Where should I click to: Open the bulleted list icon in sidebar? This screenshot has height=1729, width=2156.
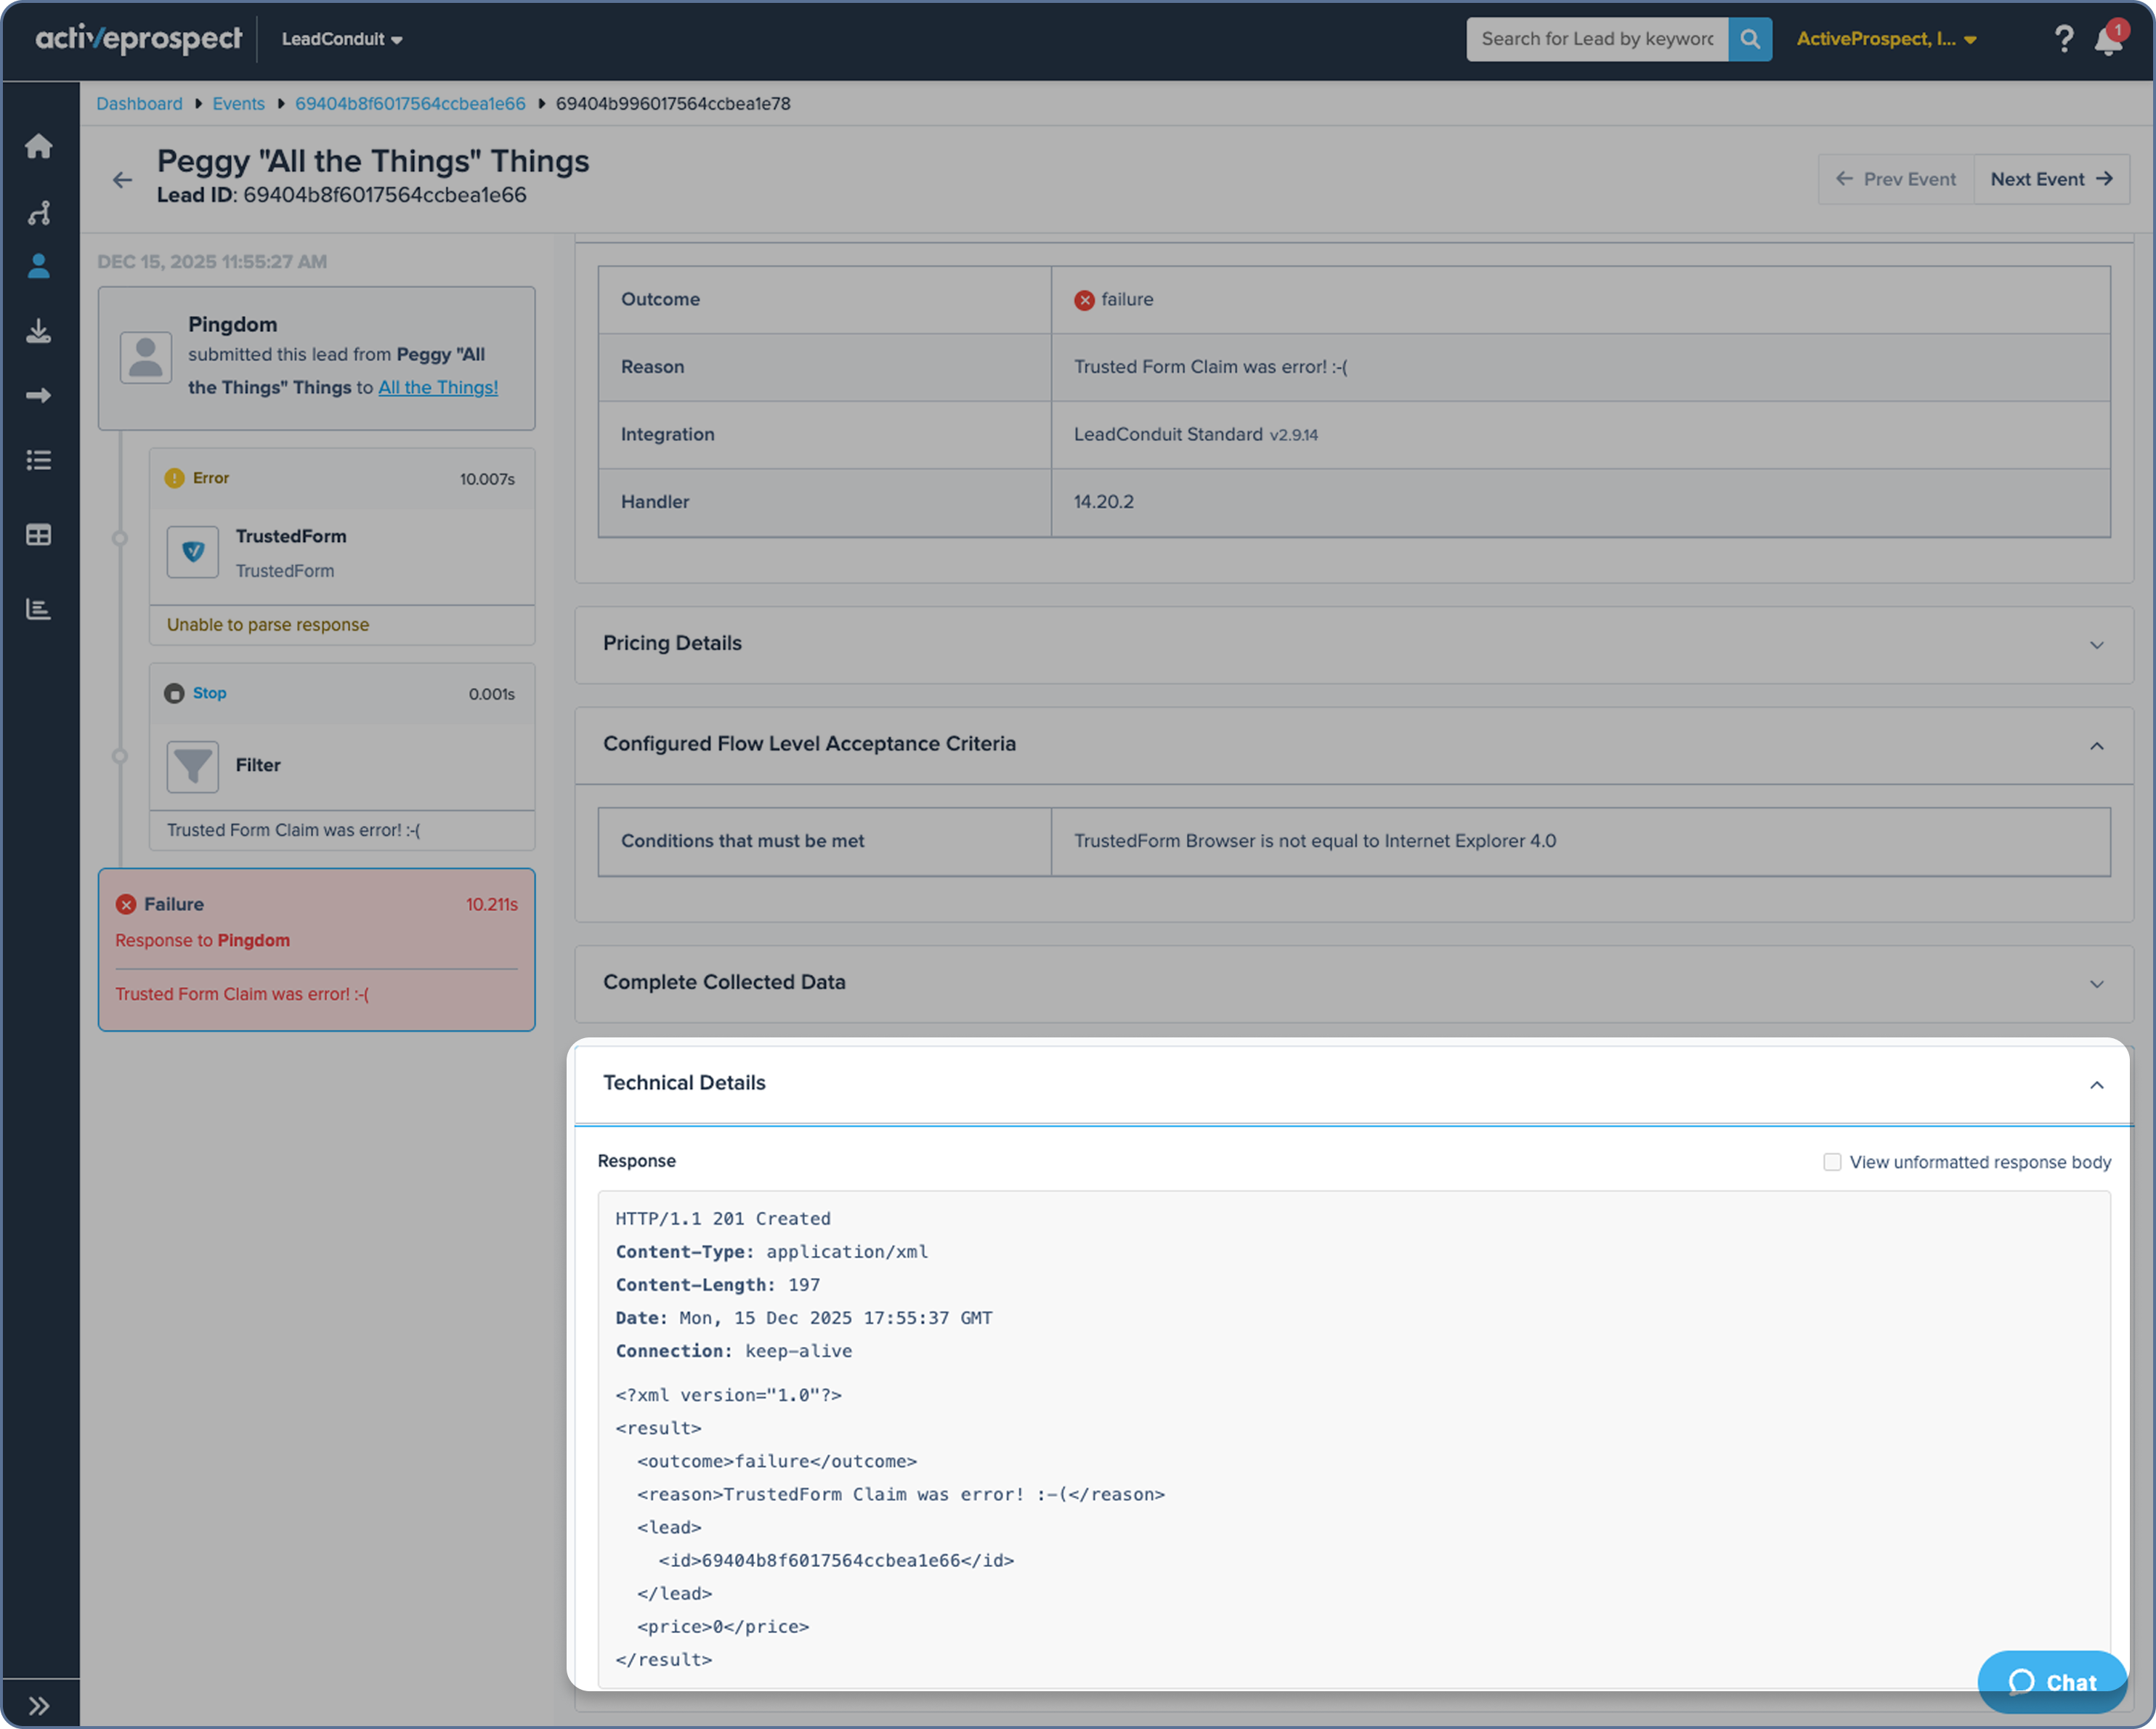tap(39, 460)
